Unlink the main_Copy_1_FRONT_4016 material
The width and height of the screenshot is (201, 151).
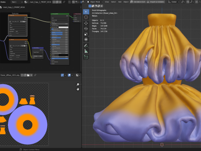click(x=60, y=2)
